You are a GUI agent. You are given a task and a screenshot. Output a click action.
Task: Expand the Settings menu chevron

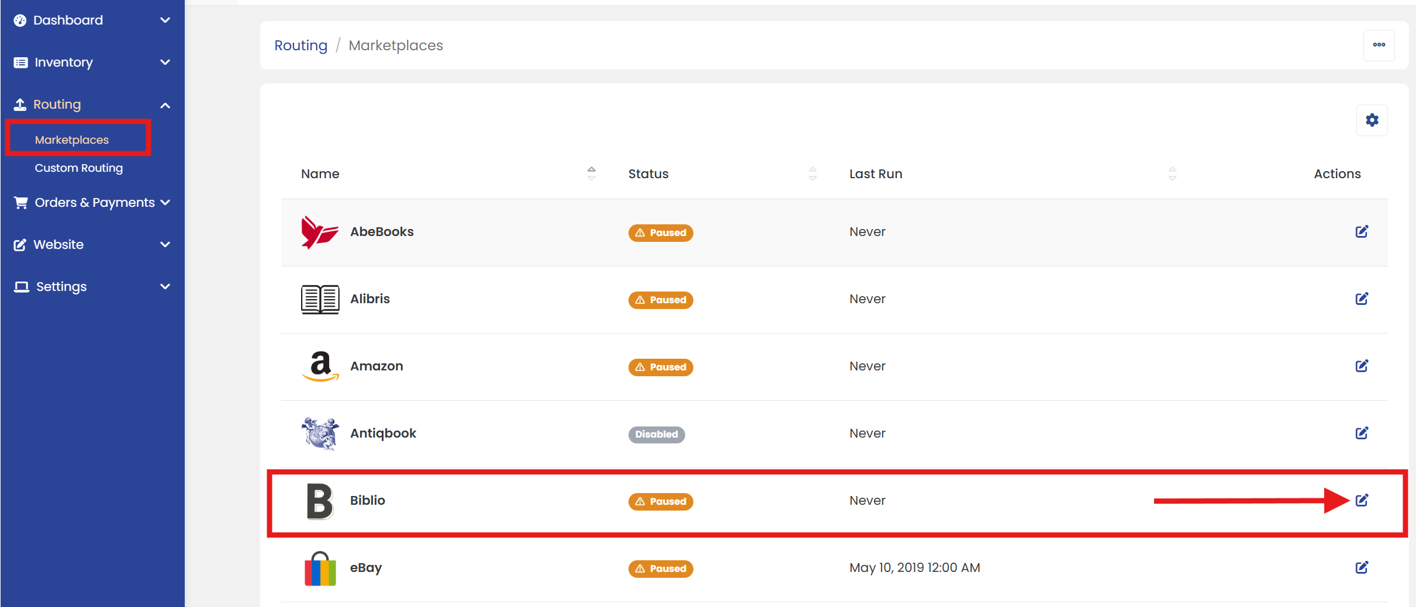coord(165,287)
